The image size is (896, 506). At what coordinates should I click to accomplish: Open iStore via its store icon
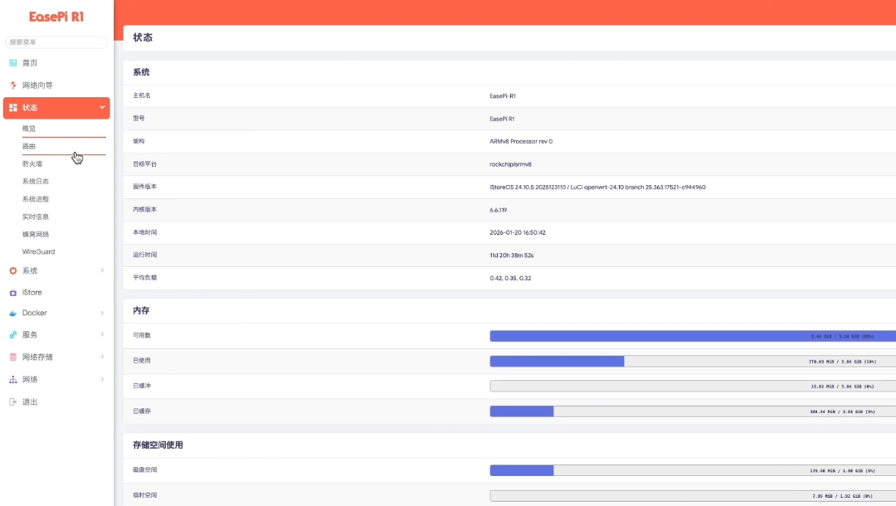[x=12, y=293]
